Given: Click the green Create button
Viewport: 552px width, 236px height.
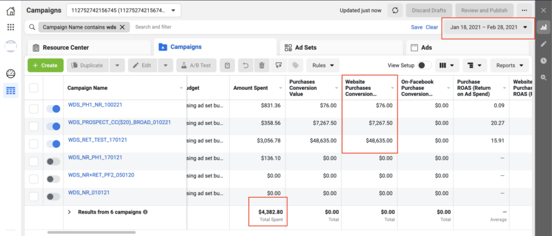Looking at the screenshot, I should click(x=45, y=66).
